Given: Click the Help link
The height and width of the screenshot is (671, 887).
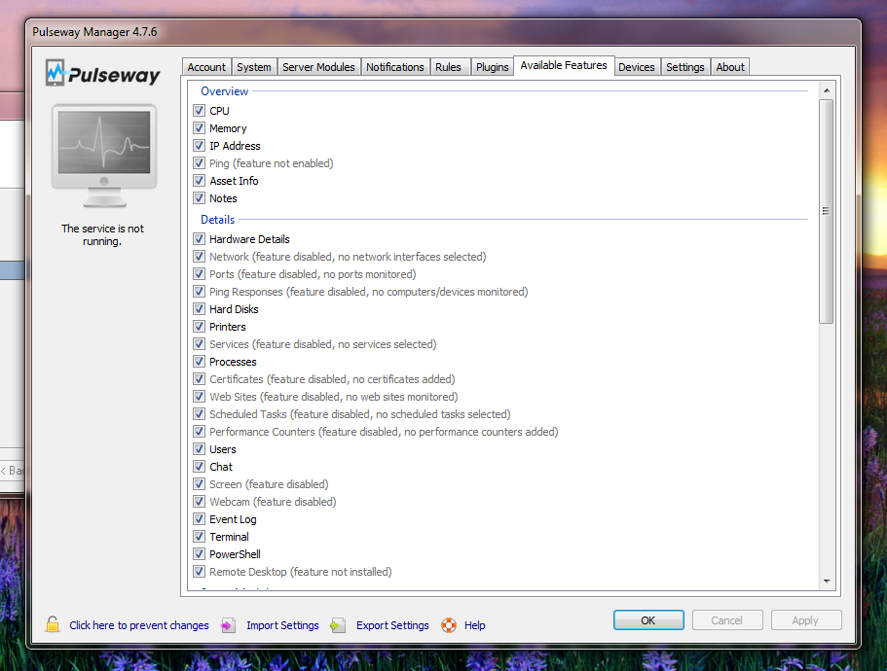Looking at the screenshot, I should point(474,625).
